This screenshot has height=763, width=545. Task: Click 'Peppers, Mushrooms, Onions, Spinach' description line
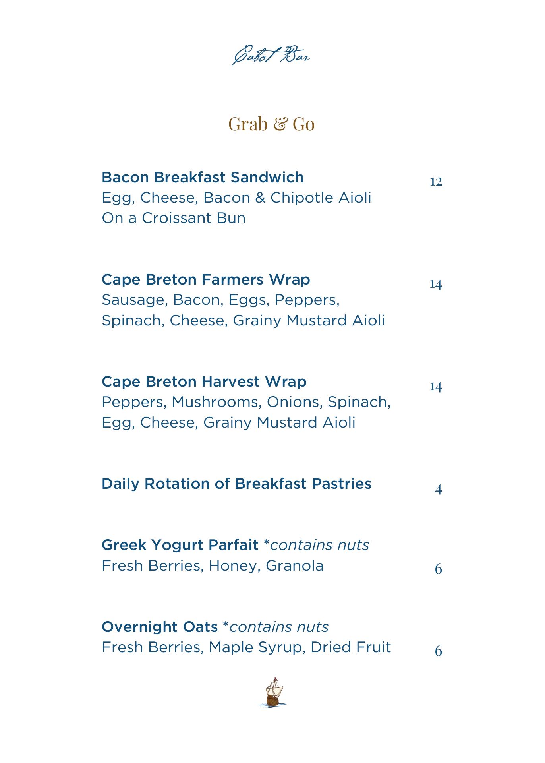[246, 402]
